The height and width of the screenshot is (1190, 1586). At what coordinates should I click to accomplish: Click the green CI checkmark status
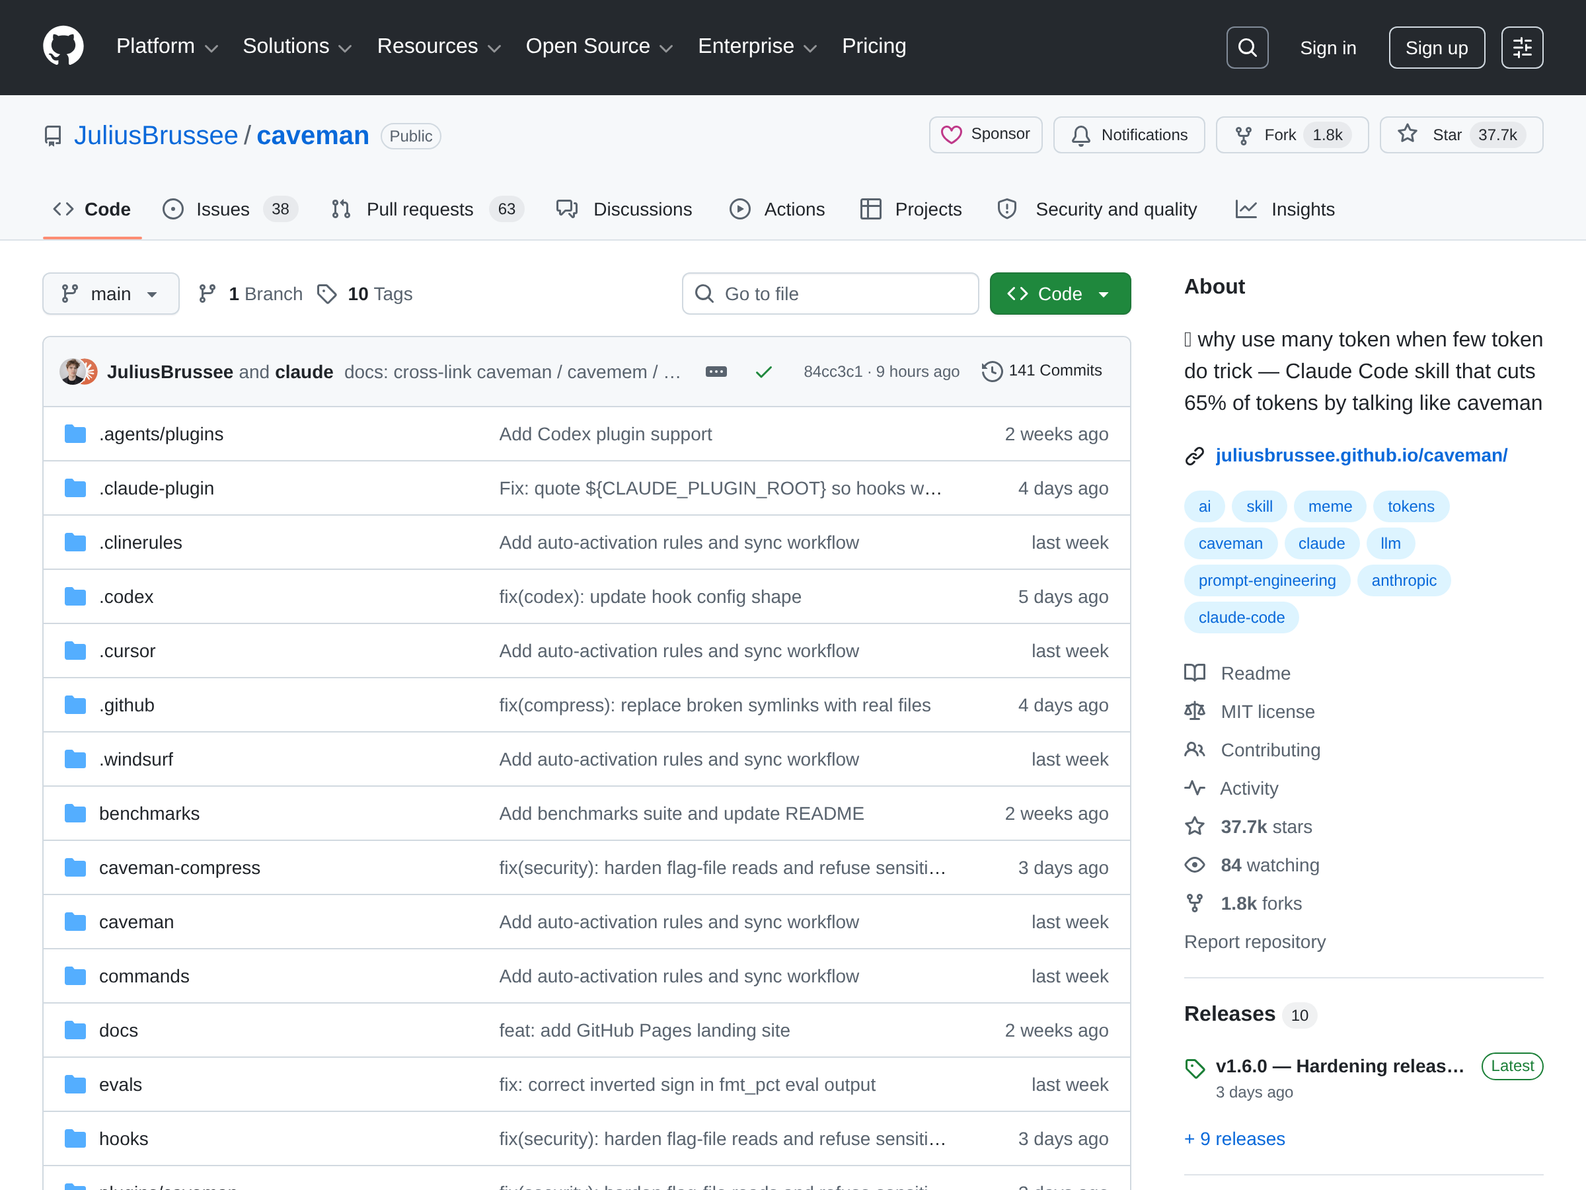tap(764, 372)
